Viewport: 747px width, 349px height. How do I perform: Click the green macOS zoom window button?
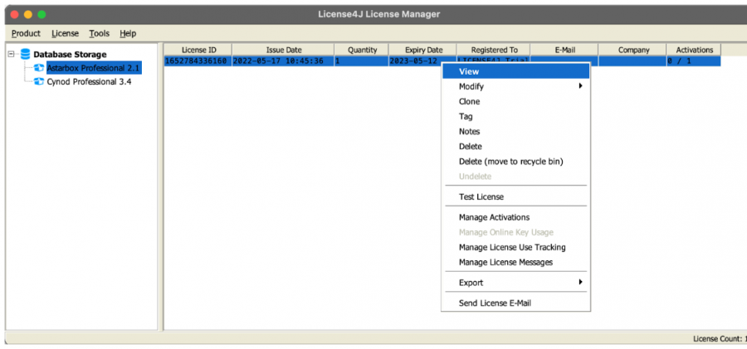(x=41, y=14)
